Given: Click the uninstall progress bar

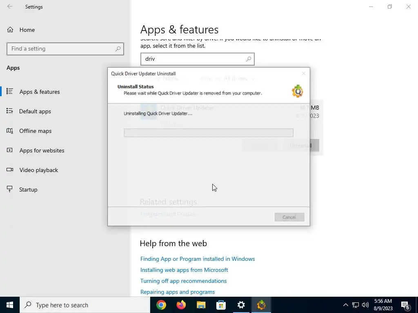Looking at the screenshot, I should click(209, 132).
